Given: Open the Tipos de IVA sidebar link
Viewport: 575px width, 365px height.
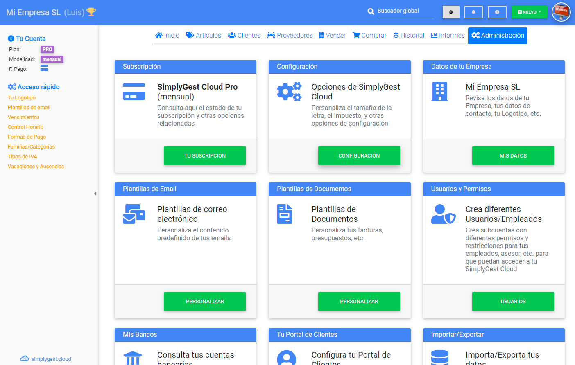Looking at the screenshot, I should [22, 156].
